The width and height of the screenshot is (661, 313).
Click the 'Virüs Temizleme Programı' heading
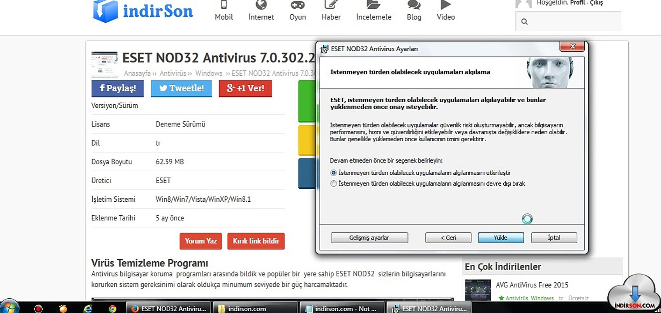tap(150, 263)
